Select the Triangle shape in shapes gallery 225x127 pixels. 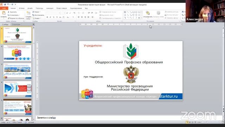(x=125, y=15)
